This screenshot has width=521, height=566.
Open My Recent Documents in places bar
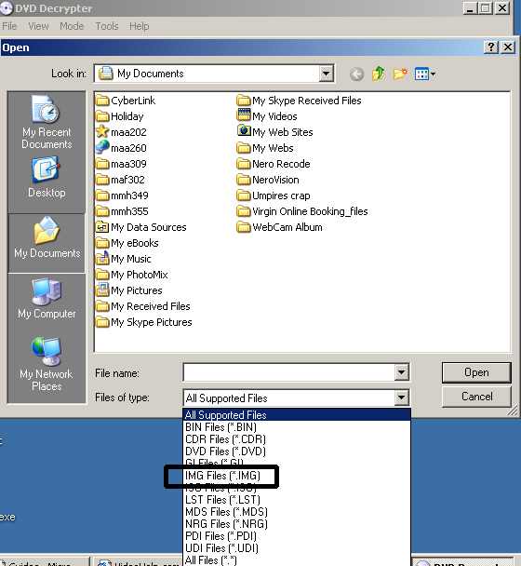pyautogui.click(x=47, y=123)
